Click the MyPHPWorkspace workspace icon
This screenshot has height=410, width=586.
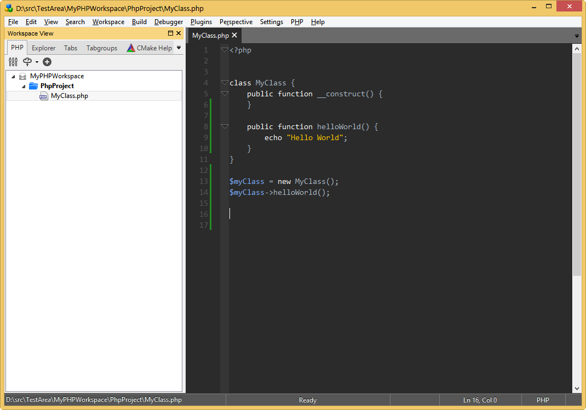tap(22, 76)
